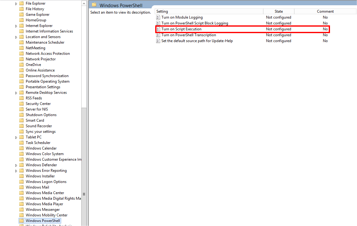
Task: Click the Windows Media Player folder icon
Action: click(21, 204)
